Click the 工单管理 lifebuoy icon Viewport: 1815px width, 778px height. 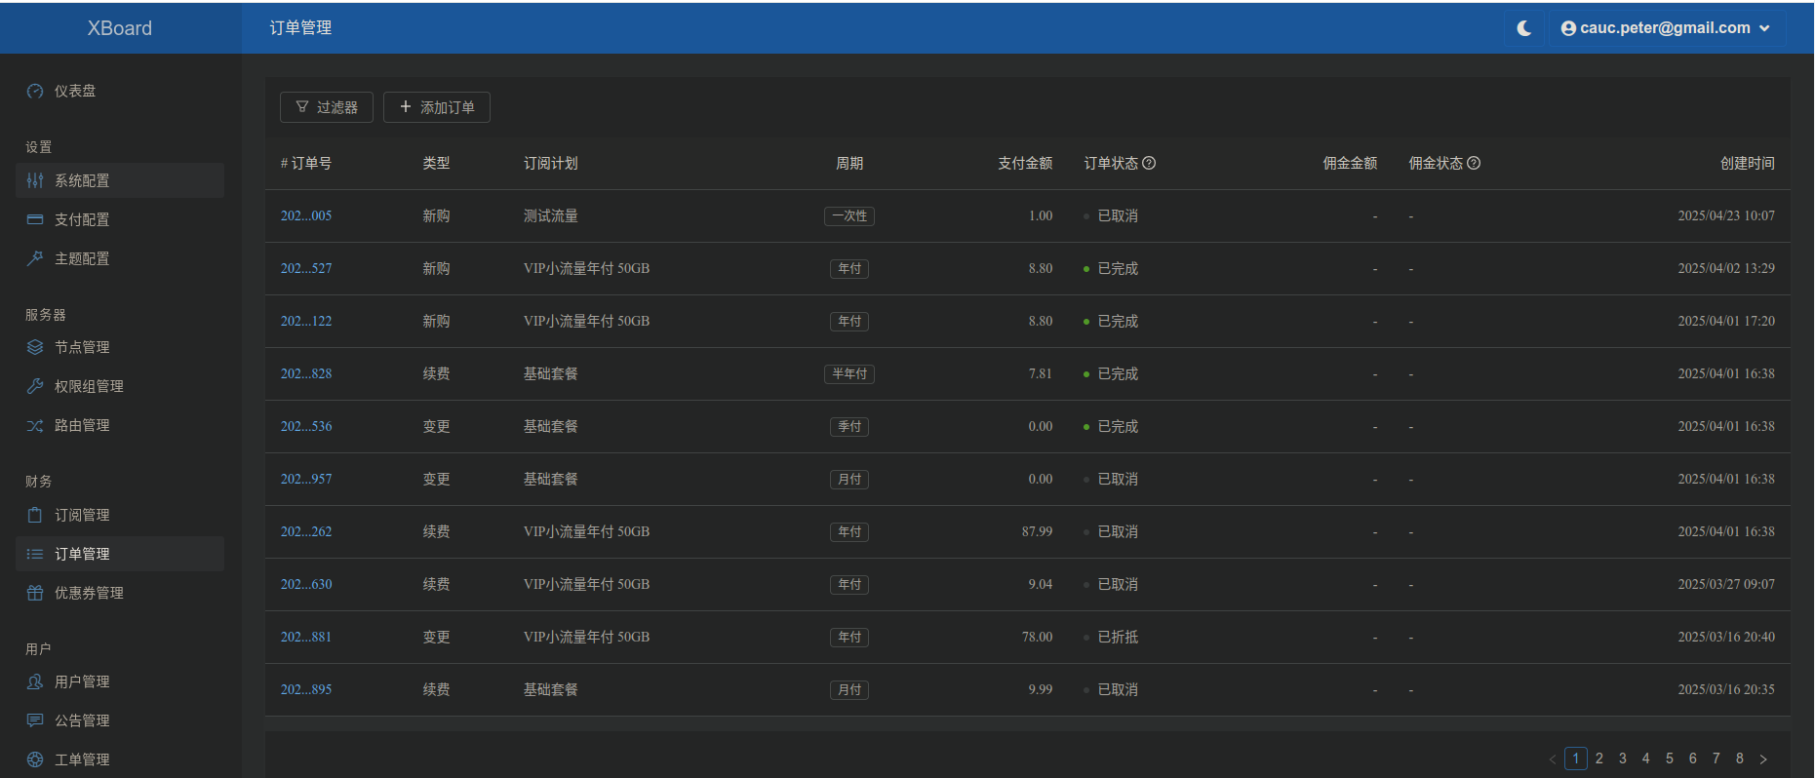click(35, 759)
